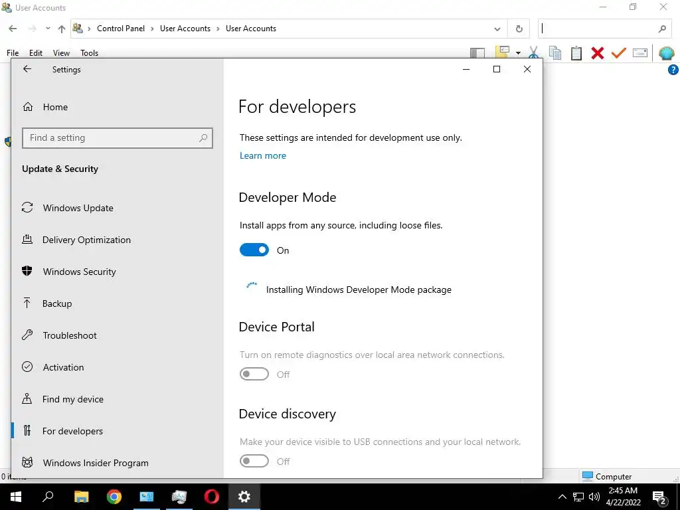This screenshot has height=510, width=680.
Task: Open File Explorer from taskbar
Action: (x=81, y=497)
